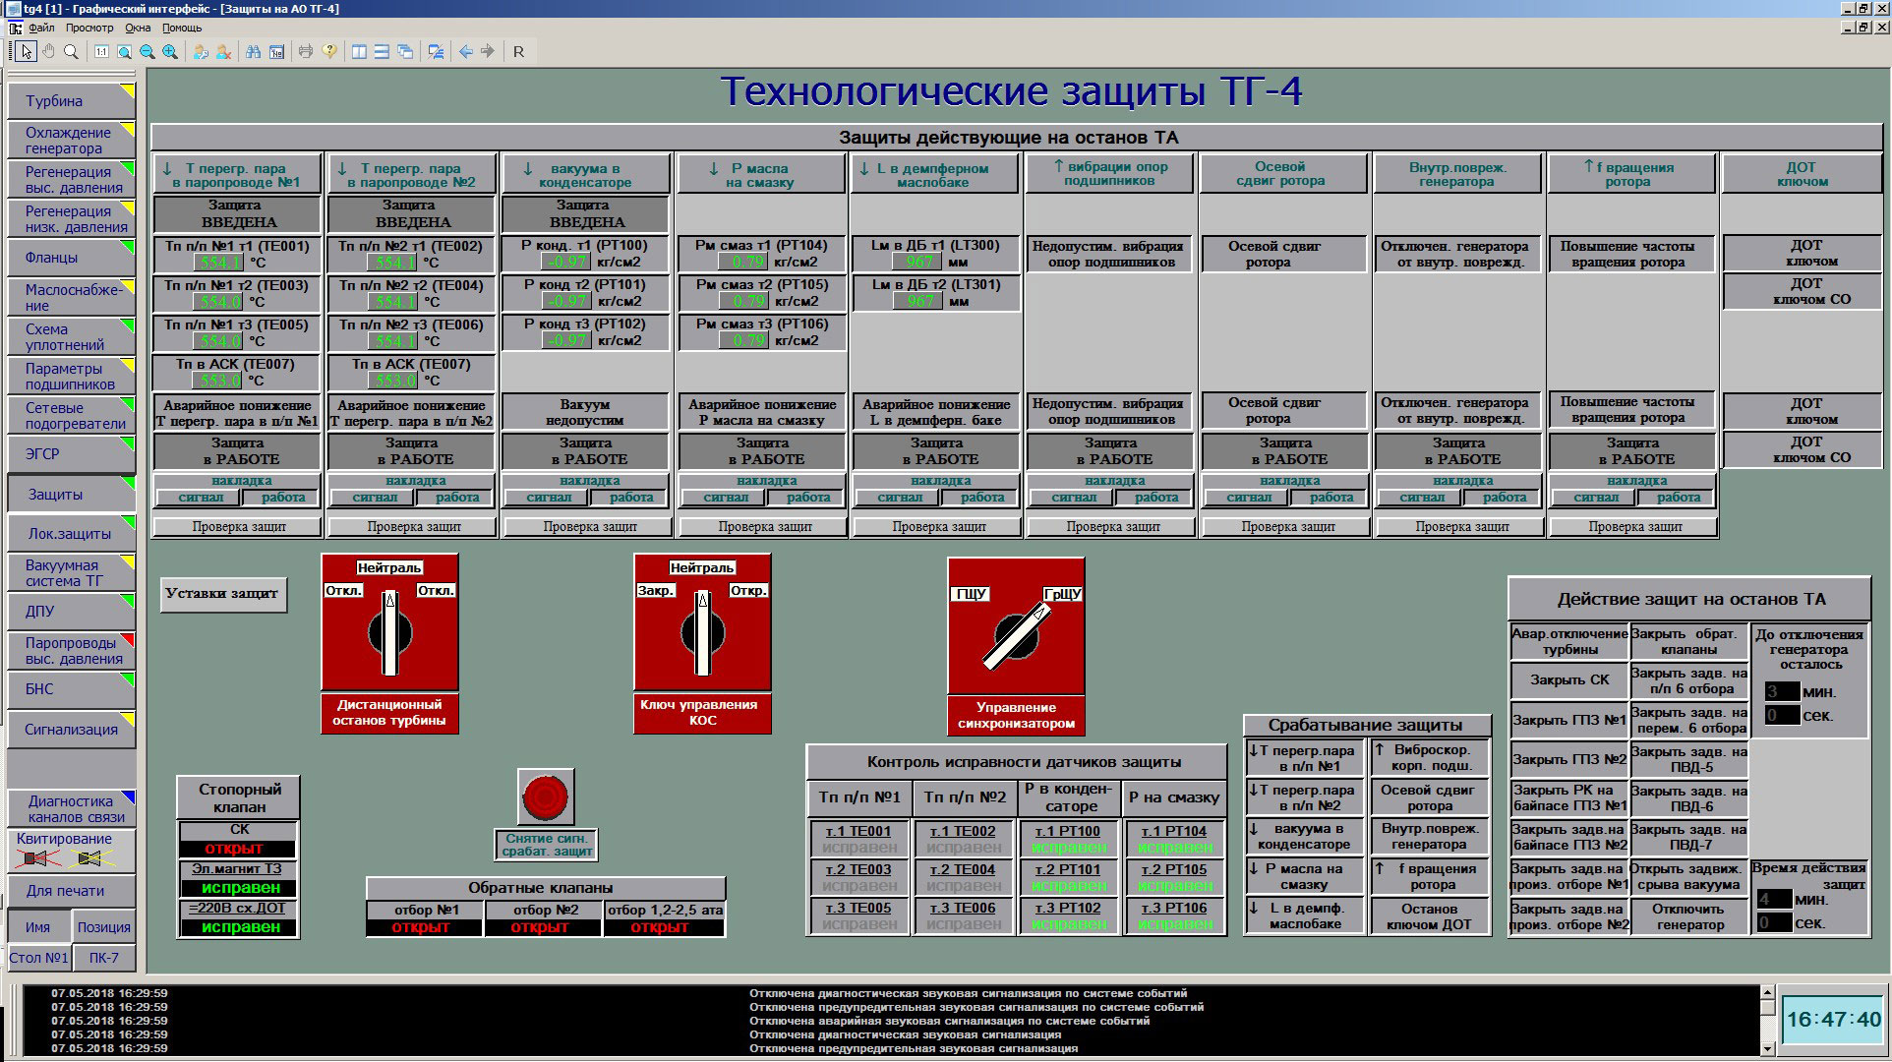Click the R toolbar button
The height and width of the screenshot is (1062, 1892).
pyautogui.click(x=518, y=51)
